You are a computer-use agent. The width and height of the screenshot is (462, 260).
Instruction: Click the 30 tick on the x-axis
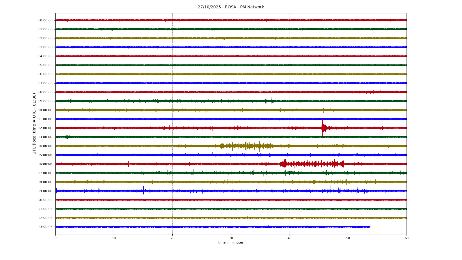(231, 238)
